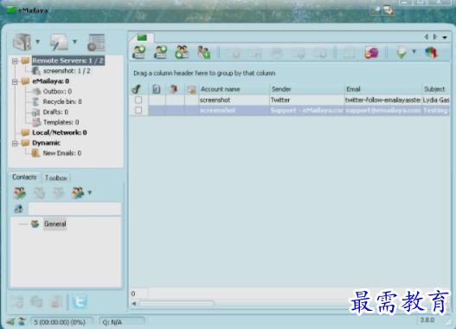This screenshot has width=456, height=329.
Task: Click the Twitter sender cell
Action: (307, 100)
